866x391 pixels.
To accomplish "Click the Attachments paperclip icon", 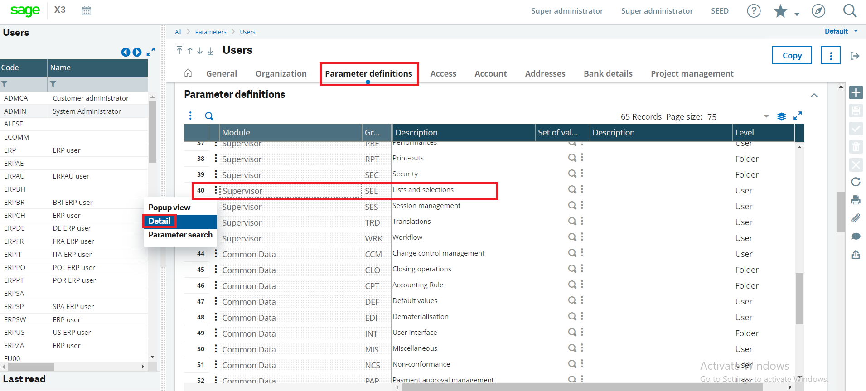I will tap(856, 218).
